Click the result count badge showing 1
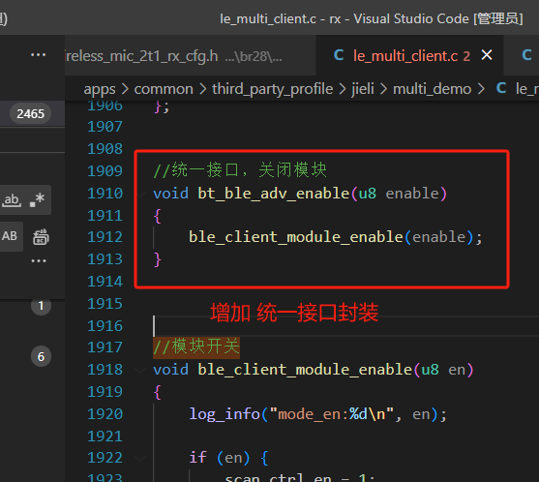The width and height of the screenshot is (539, 482). point(41,306)
